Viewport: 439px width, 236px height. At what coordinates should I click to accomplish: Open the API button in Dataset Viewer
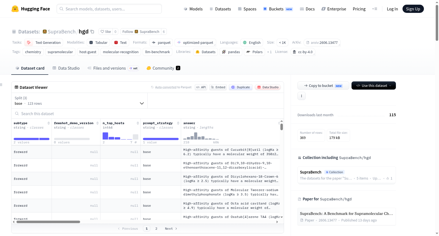coord(201,87)
